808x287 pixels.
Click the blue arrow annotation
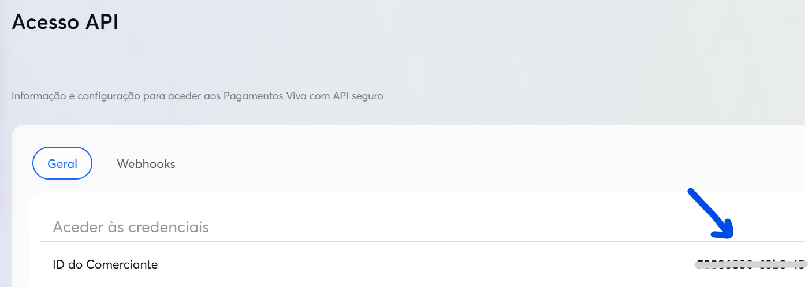(x=709, y=214)
